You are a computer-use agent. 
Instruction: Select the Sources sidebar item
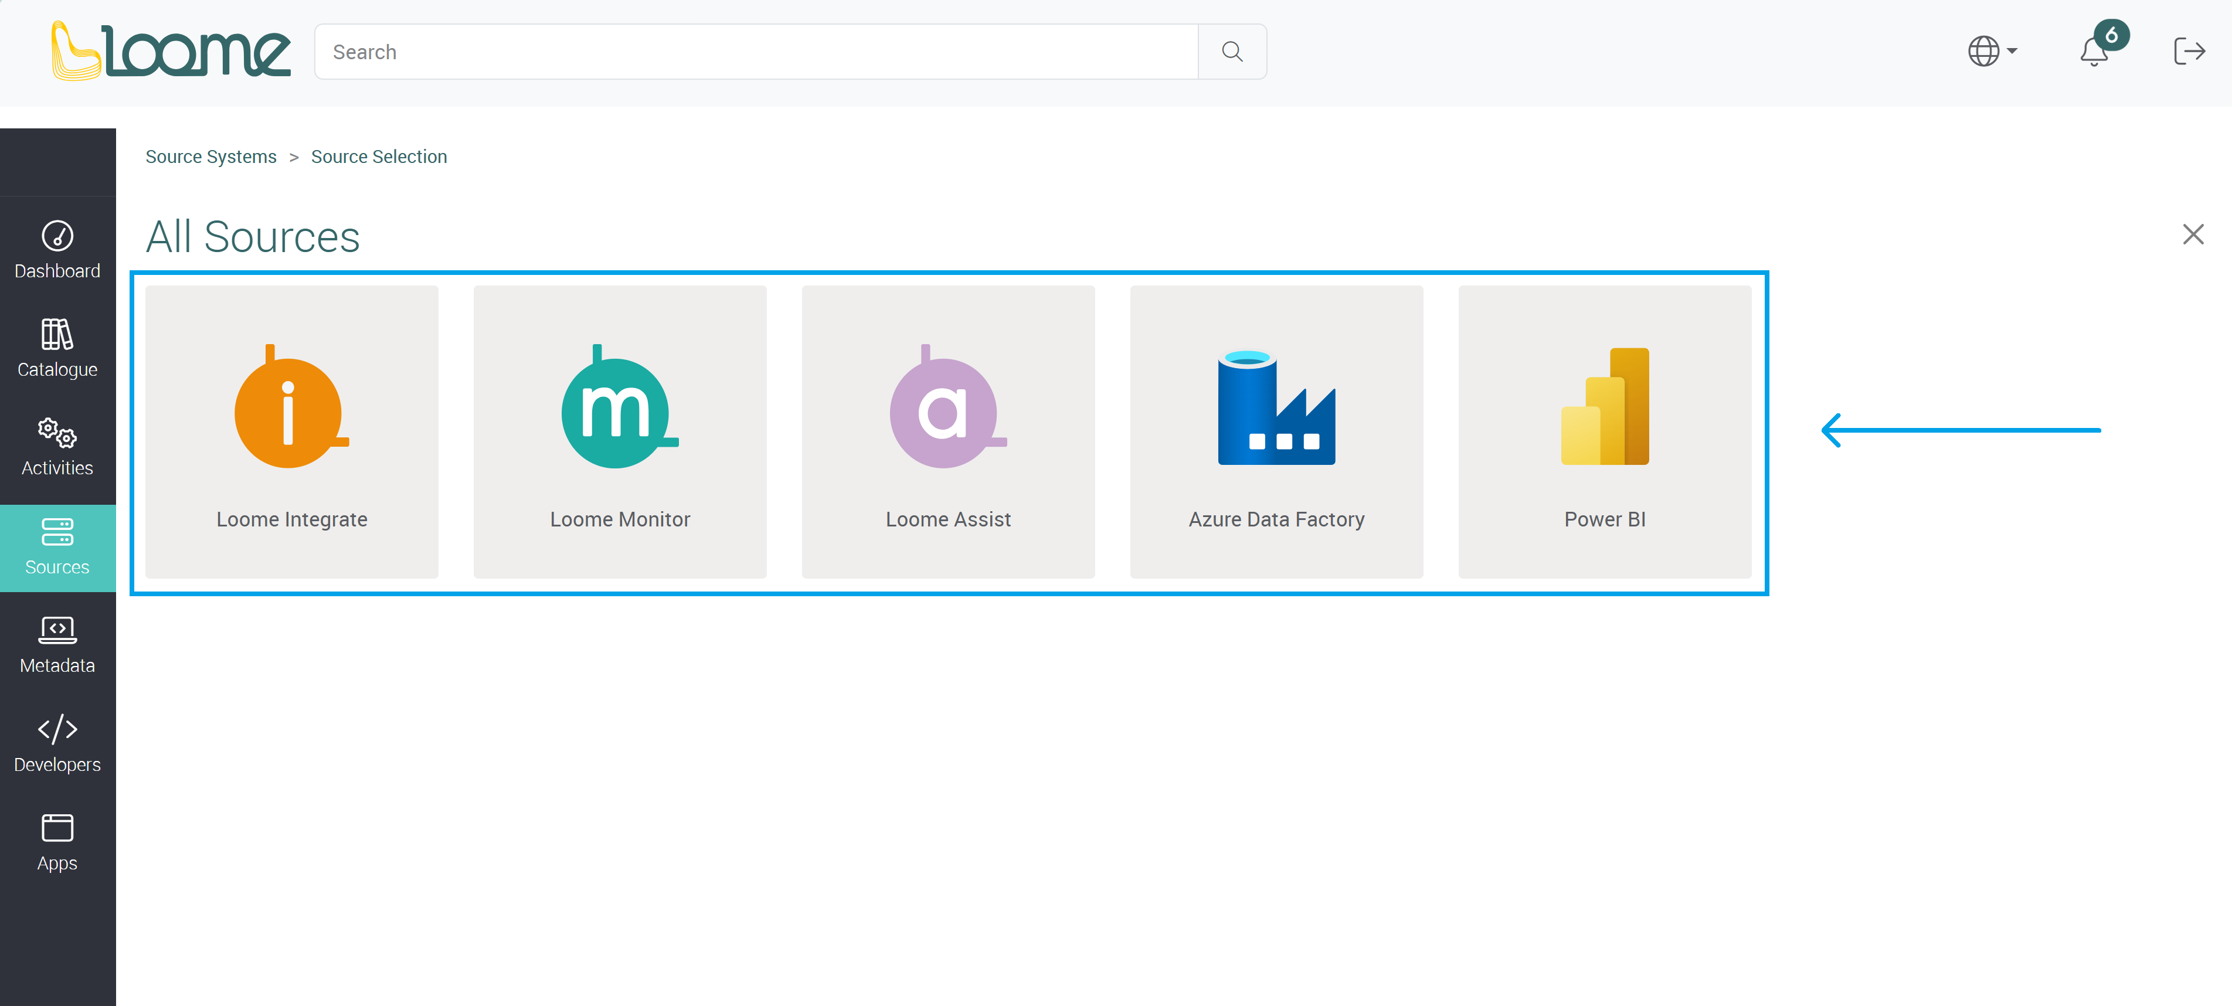pos(57,547)
